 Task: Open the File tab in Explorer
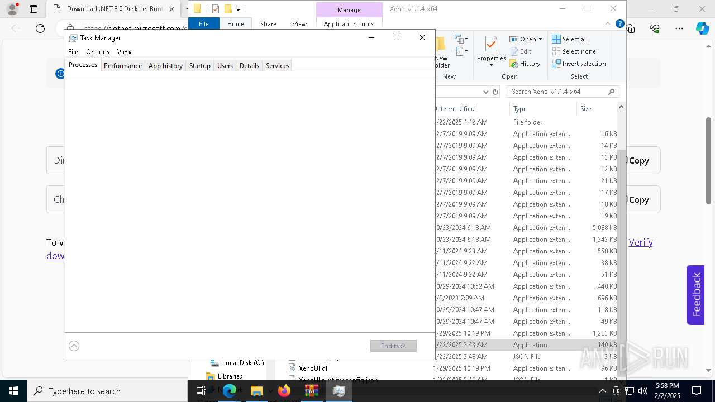point(204,24)
